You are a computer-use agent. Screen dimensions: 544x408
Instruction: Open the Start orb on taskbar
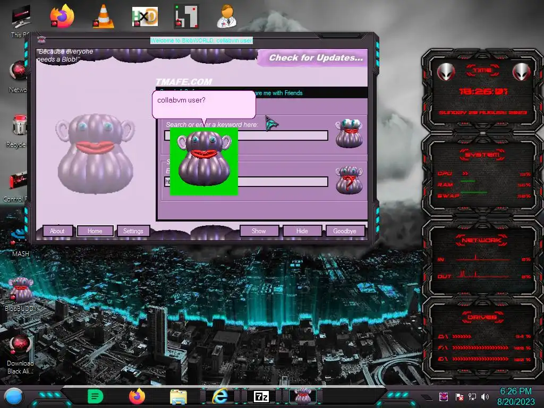(x=14, y=396)
